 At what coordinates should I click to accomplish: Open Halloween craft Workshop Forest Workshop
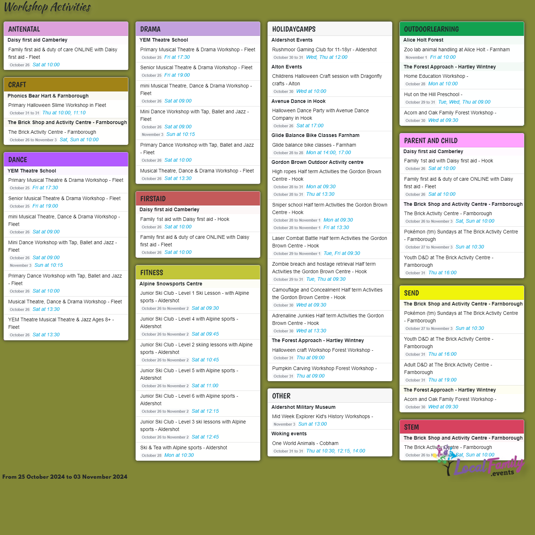tap(323, 350)
